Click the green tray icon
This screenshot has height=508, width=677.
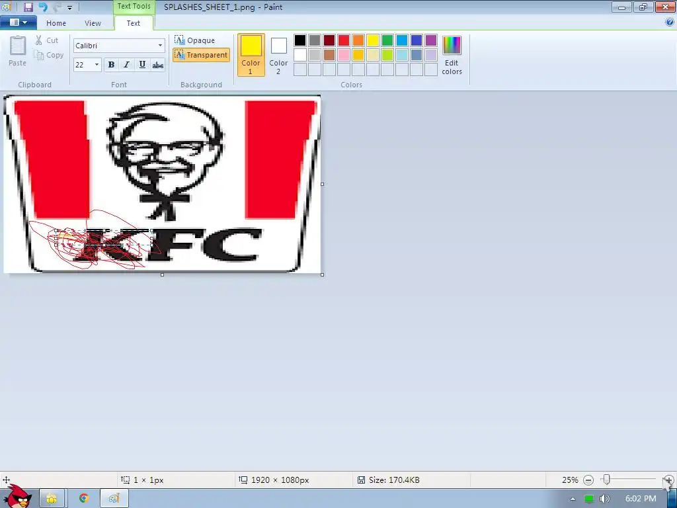[x=589, y=499]
